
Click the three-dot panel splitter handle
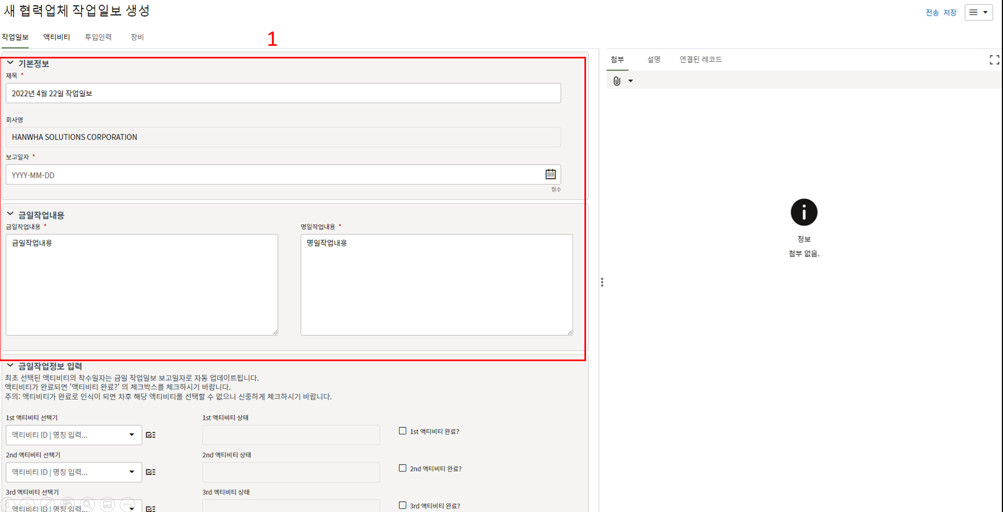click(602, 283)
